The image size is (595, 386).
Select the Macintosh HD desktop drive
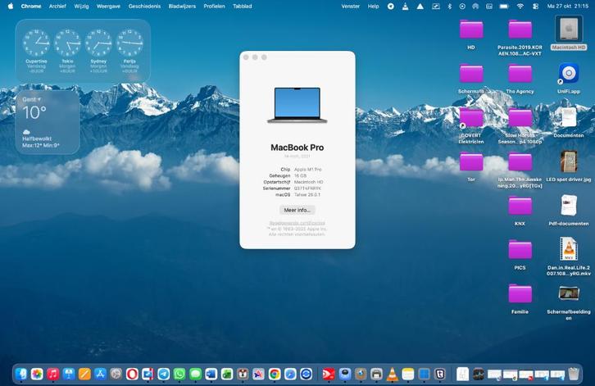pyautogui.click(x=569, y=31)
